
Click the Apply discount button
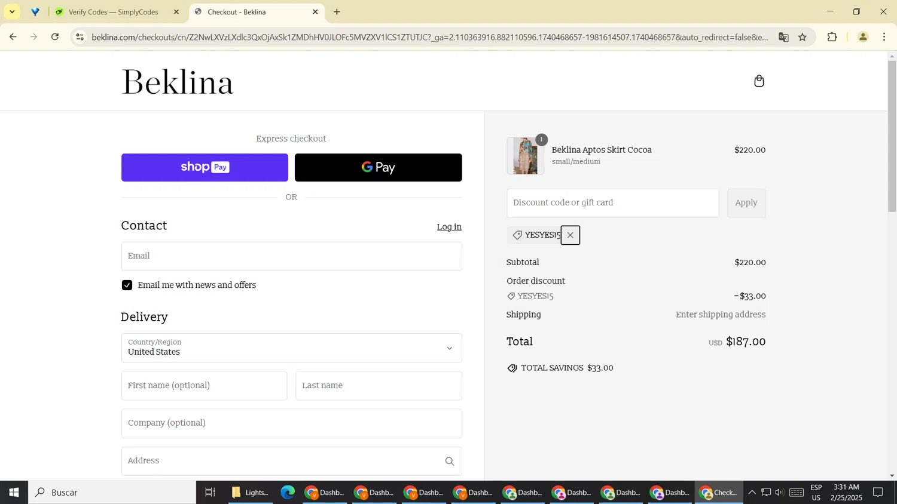coord(746,203)
